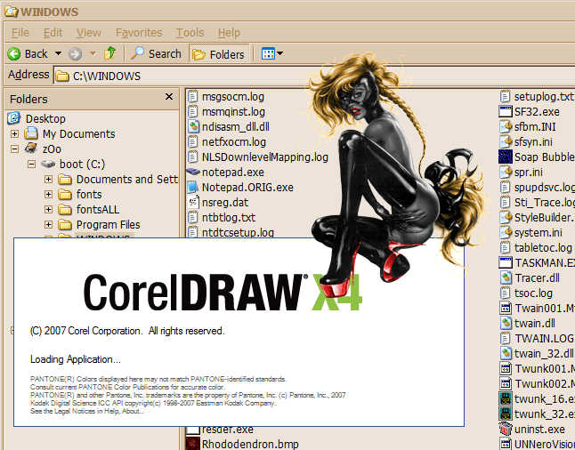
Task: Collapse the zOo computer node
Action: pyautogui.click(x=14, y=149)
